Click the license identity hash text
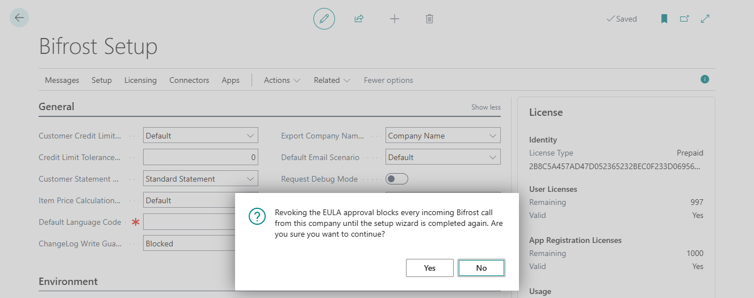Image resolution: width=754 pixels, height=298 pixels. tap(616, 167)
